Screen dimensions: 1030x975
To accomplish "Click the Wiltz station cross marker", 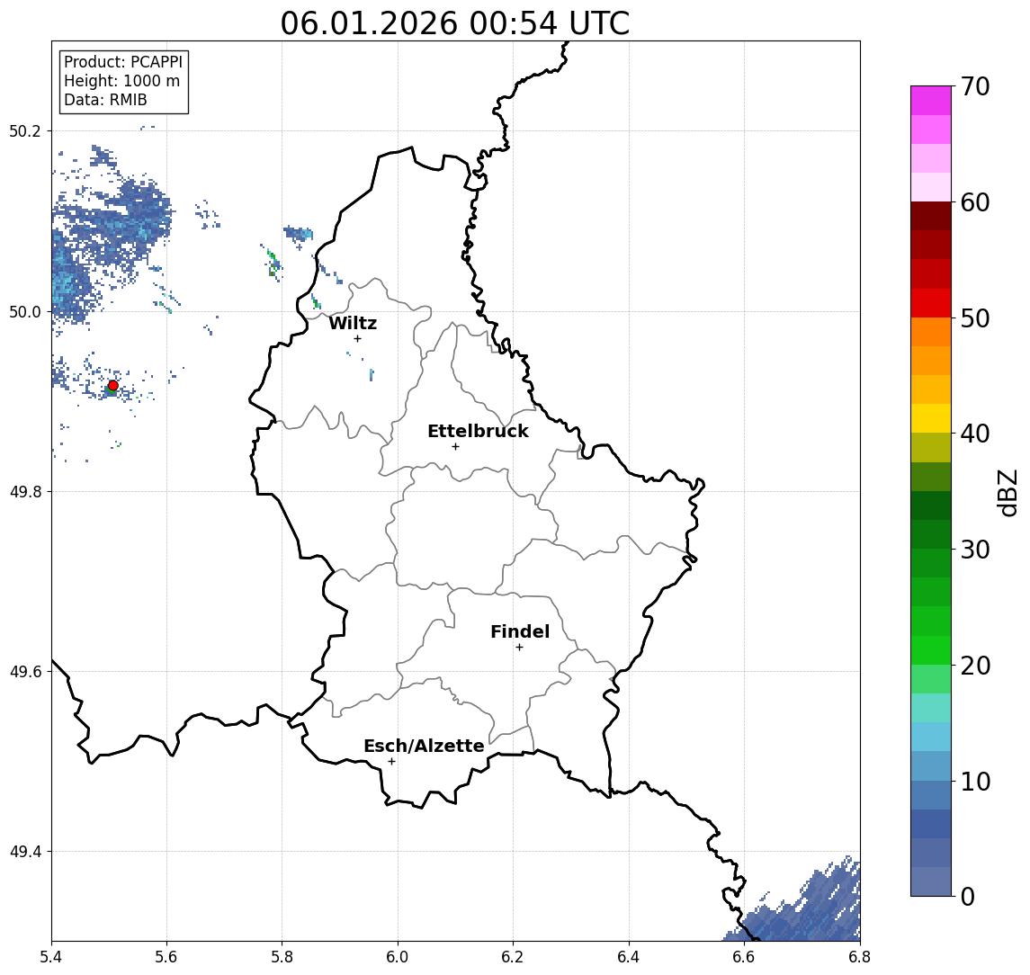I will pos(357,339).
